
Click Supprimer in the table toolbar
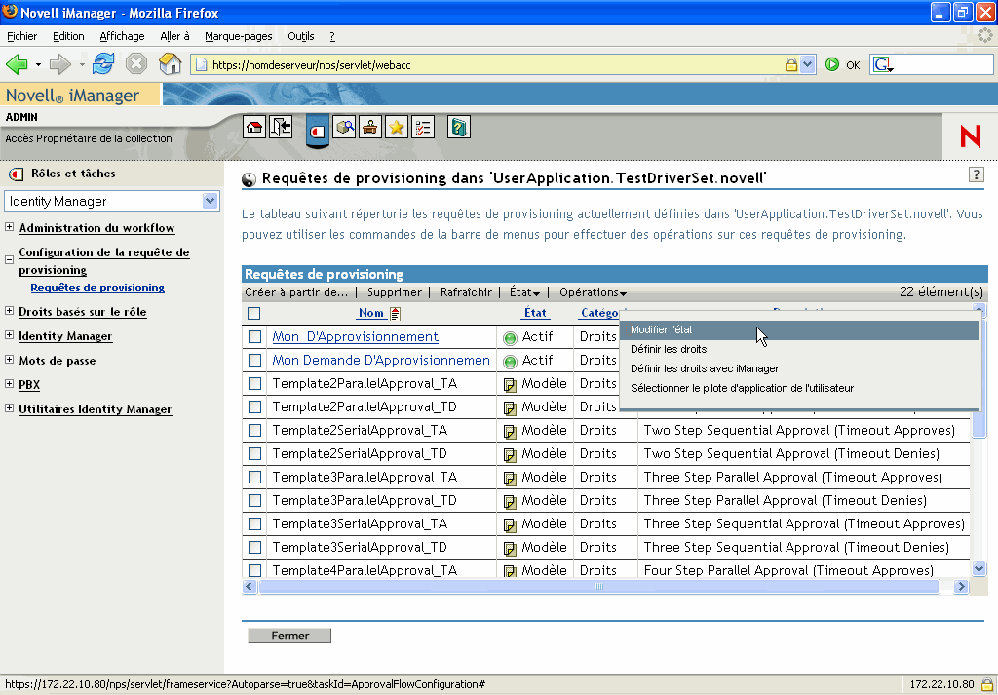(394, 292)
